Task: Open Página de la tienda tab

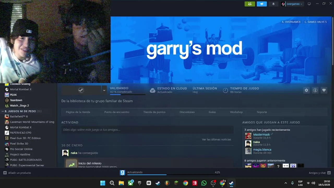Action: [78, 112]
